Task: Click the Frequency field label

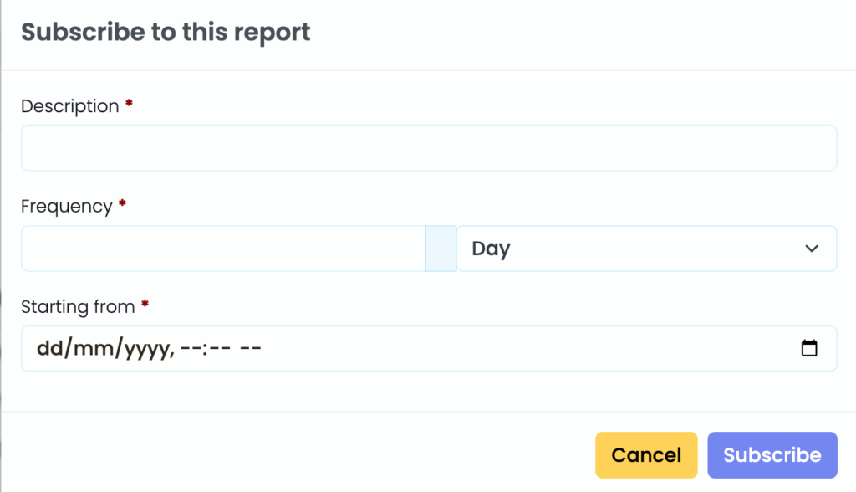Action: click(x=67, y=206)
